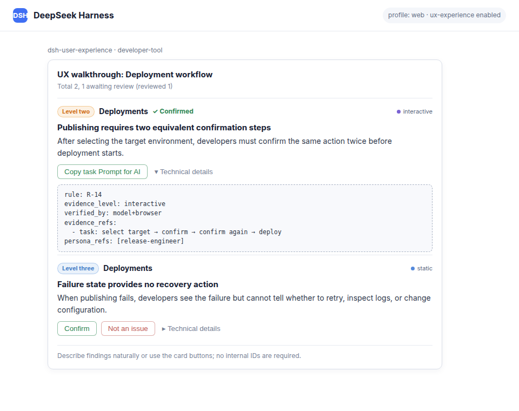The width and height of the screenshot is (519, 411).
Task: Click the blue static status dot
Action: click(412, 269)
